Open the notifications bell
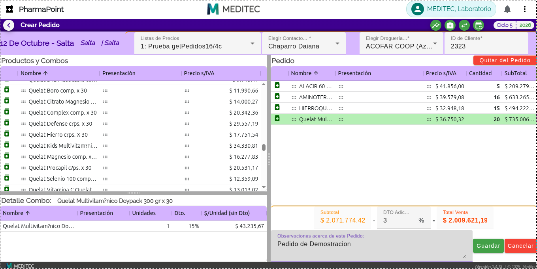537x269 pixels. 507,9
